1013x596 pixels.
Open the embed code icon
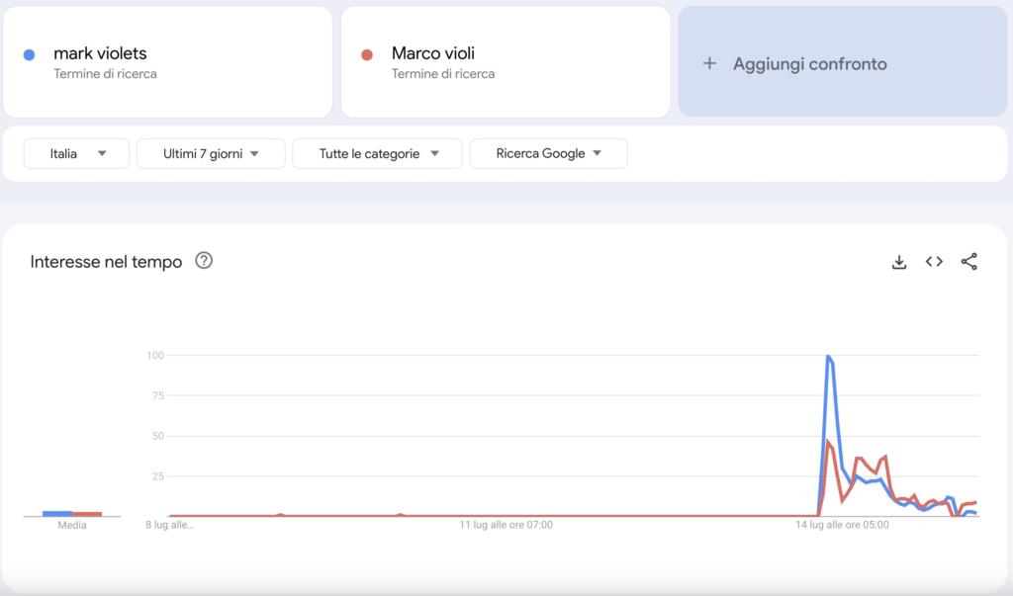coord(934,262)
